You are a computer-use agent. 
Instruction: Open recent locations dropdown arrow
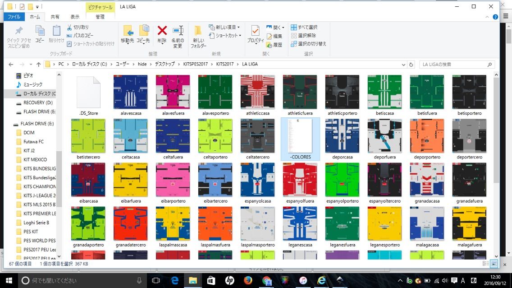point(31,65)
